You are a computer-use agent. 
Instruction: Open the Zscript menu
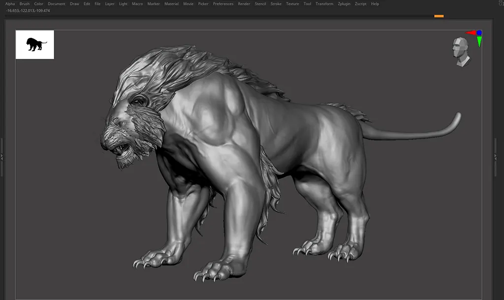click(x=361, y=4)
